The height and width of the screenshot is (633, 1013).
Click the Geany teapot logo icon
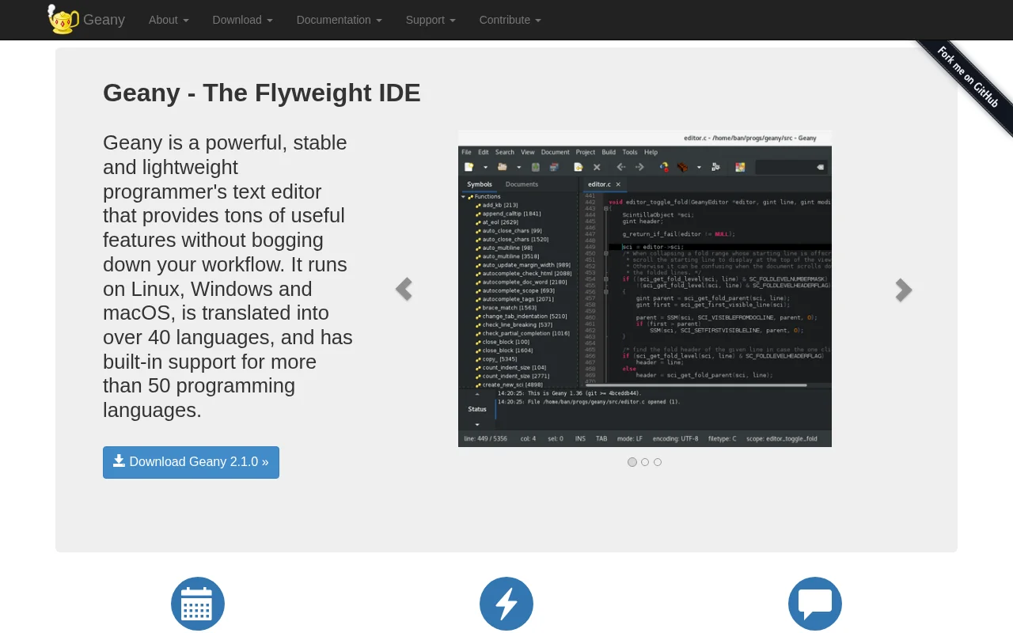[x=63, y=19]
